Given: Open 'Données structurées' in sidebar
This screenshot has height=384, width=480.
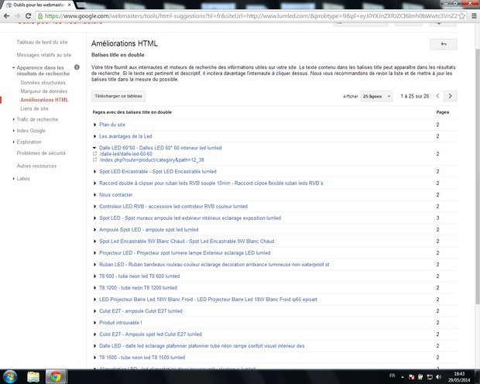Looking at the screenshot, I should [43, 82].
